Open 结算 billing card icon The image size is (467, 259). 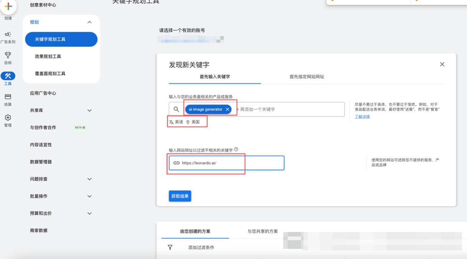coord(8,97)
